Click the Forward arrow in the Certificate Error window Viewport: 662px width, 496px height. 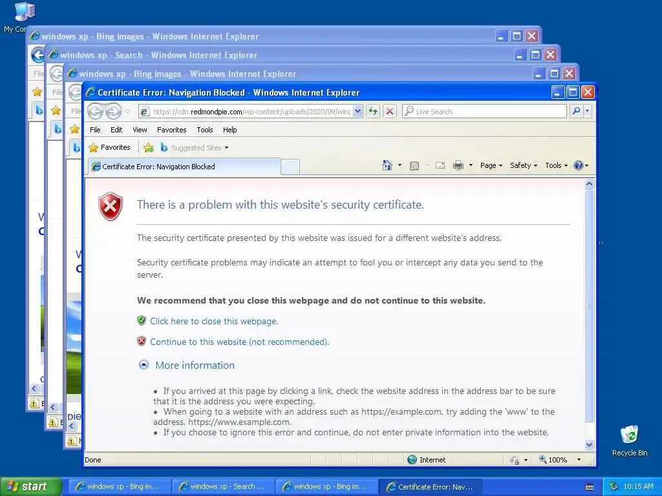click(113, 111)
